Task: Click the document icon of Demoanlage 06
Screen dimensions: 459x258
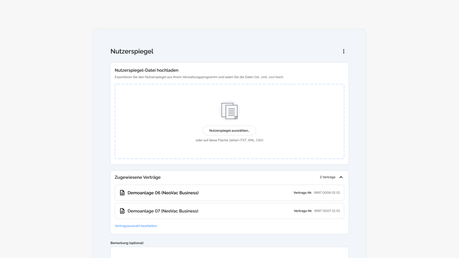Action: point(122,193)
